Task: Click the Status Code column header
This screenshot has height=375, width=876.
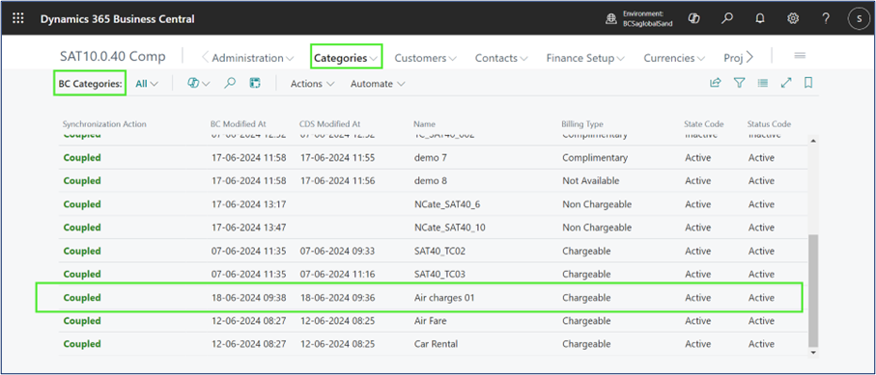Action: (x=769, y=124)
